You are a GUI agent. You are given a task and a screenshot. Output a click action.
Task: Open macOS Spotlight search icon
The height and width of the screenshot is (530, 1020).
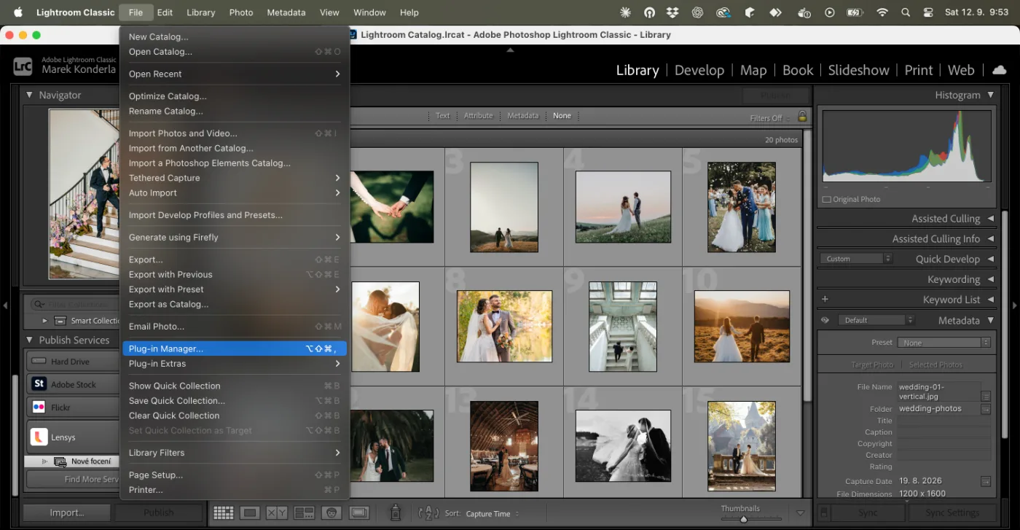pyautogui.click(x=906, y=12)
